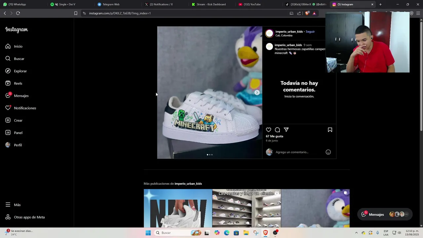View the 67 Me gusta likes list
This screenshot has width=423, height=238.
tap(275, 136)
